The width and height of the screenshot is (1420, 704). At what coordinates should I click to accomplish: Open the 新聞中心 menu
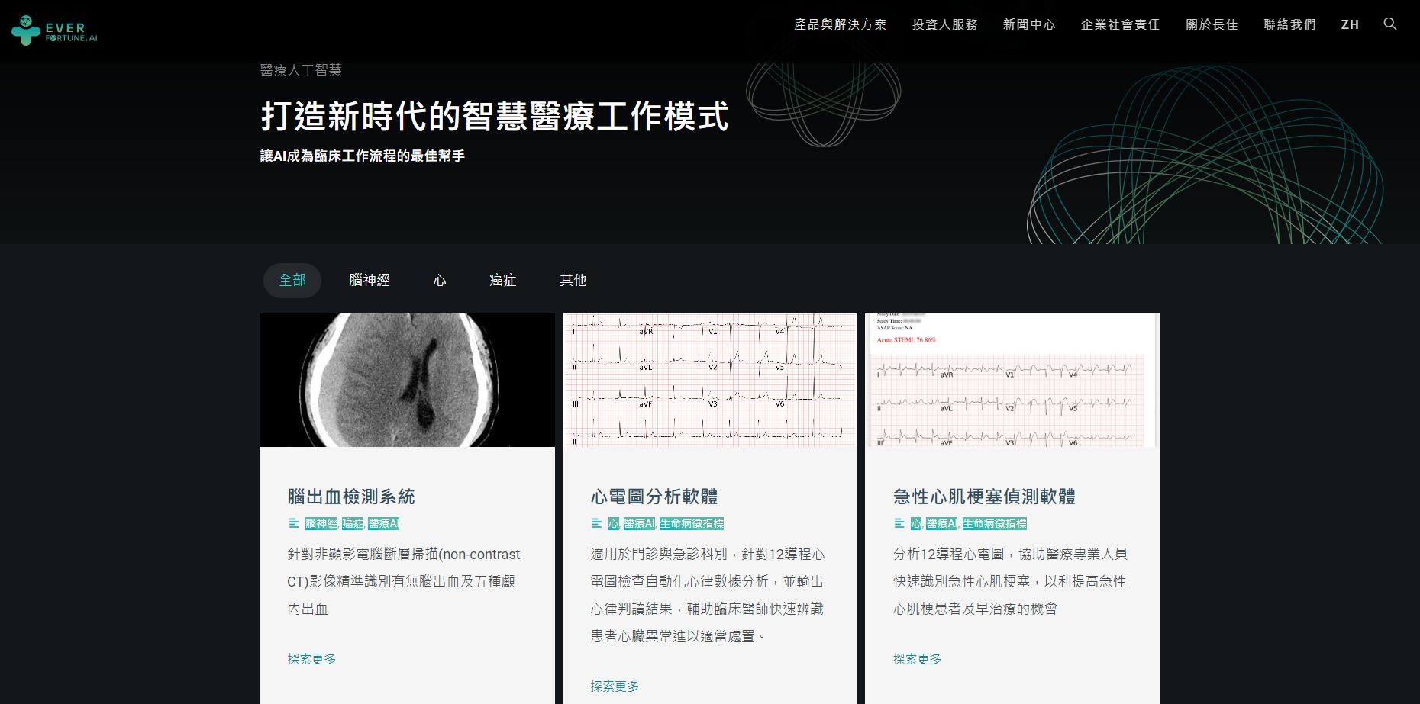click(1029, 24)
